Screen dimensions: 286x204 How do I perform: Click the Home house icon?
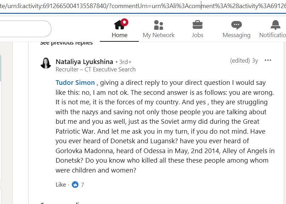coord(119,25)
